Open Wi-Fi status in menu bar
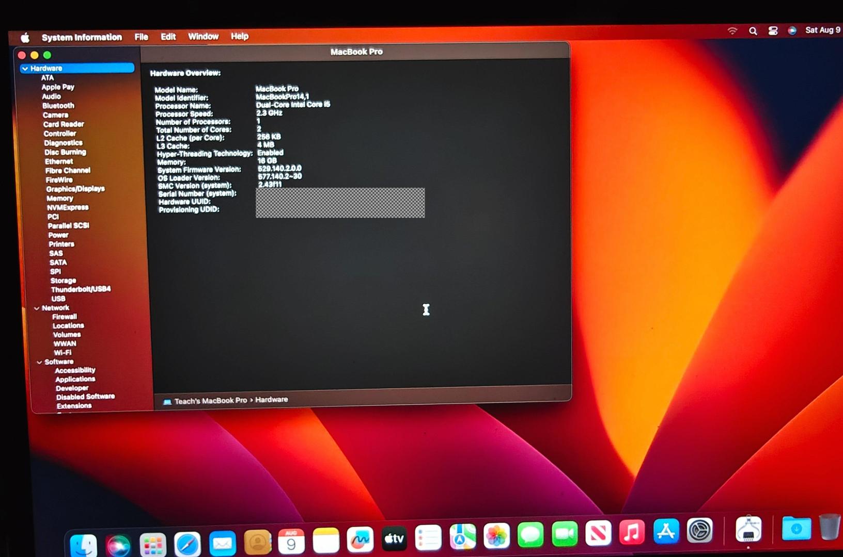 click(x=732, y=31)
